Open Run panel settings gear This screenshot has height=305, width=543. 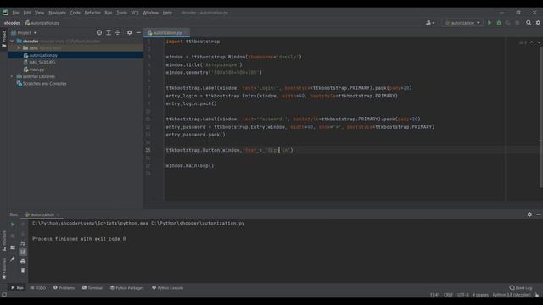pos(529,214)
